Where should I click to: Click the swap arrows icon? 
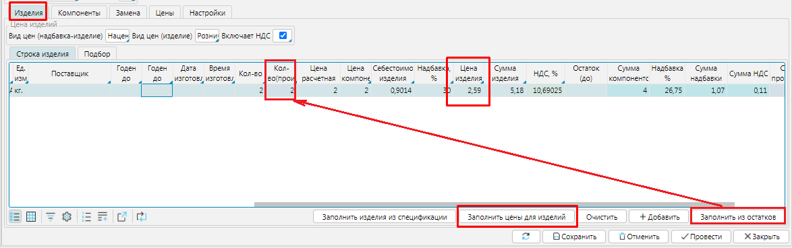click(x=142, y=217)
